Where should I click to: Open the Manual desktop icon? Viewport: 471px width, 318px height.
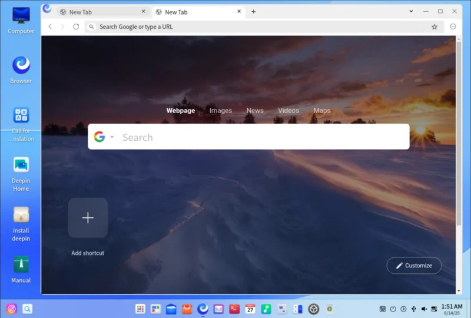pyautogui.click(x=21, y=269)
